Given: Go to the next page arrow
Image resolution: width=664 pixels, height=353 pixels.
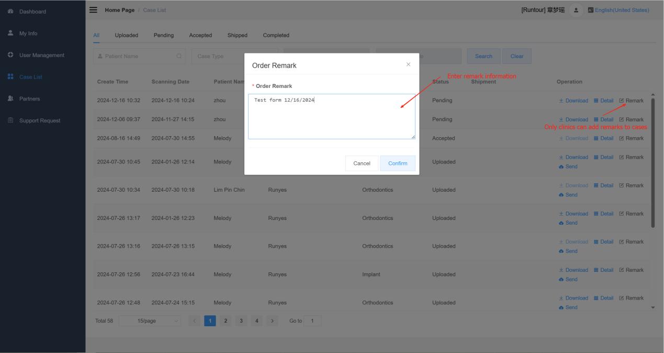Looking at the screenshot, I should [x=273, y=321].
